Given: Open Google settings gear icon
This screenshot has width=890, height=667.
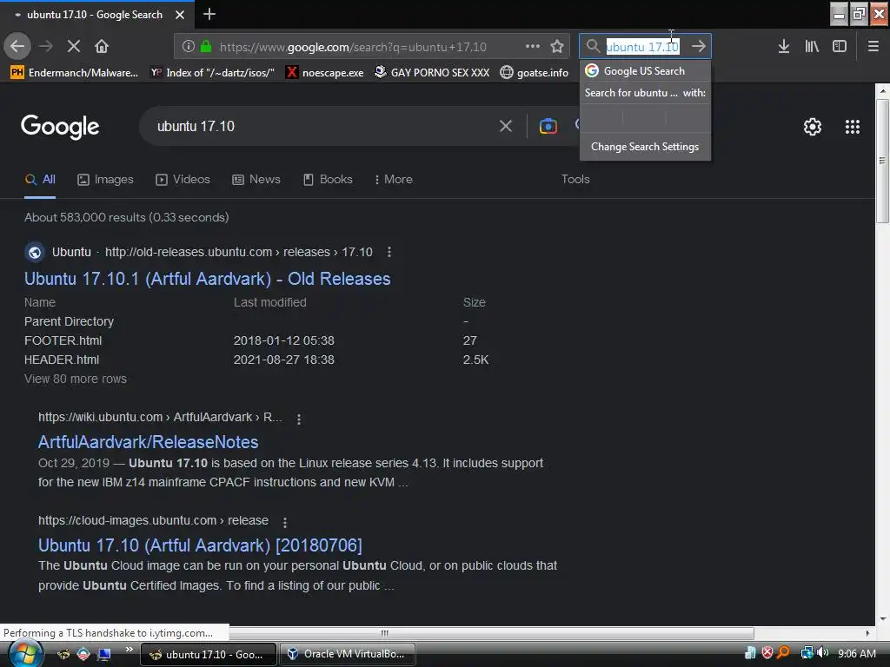Looking at the screenshot, I should pos(813,127).
